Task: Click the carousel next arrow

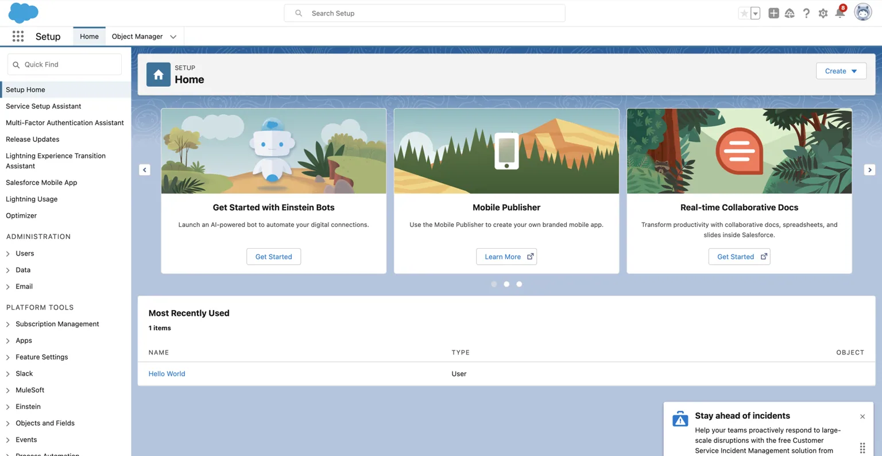Action: click(869, 170)
